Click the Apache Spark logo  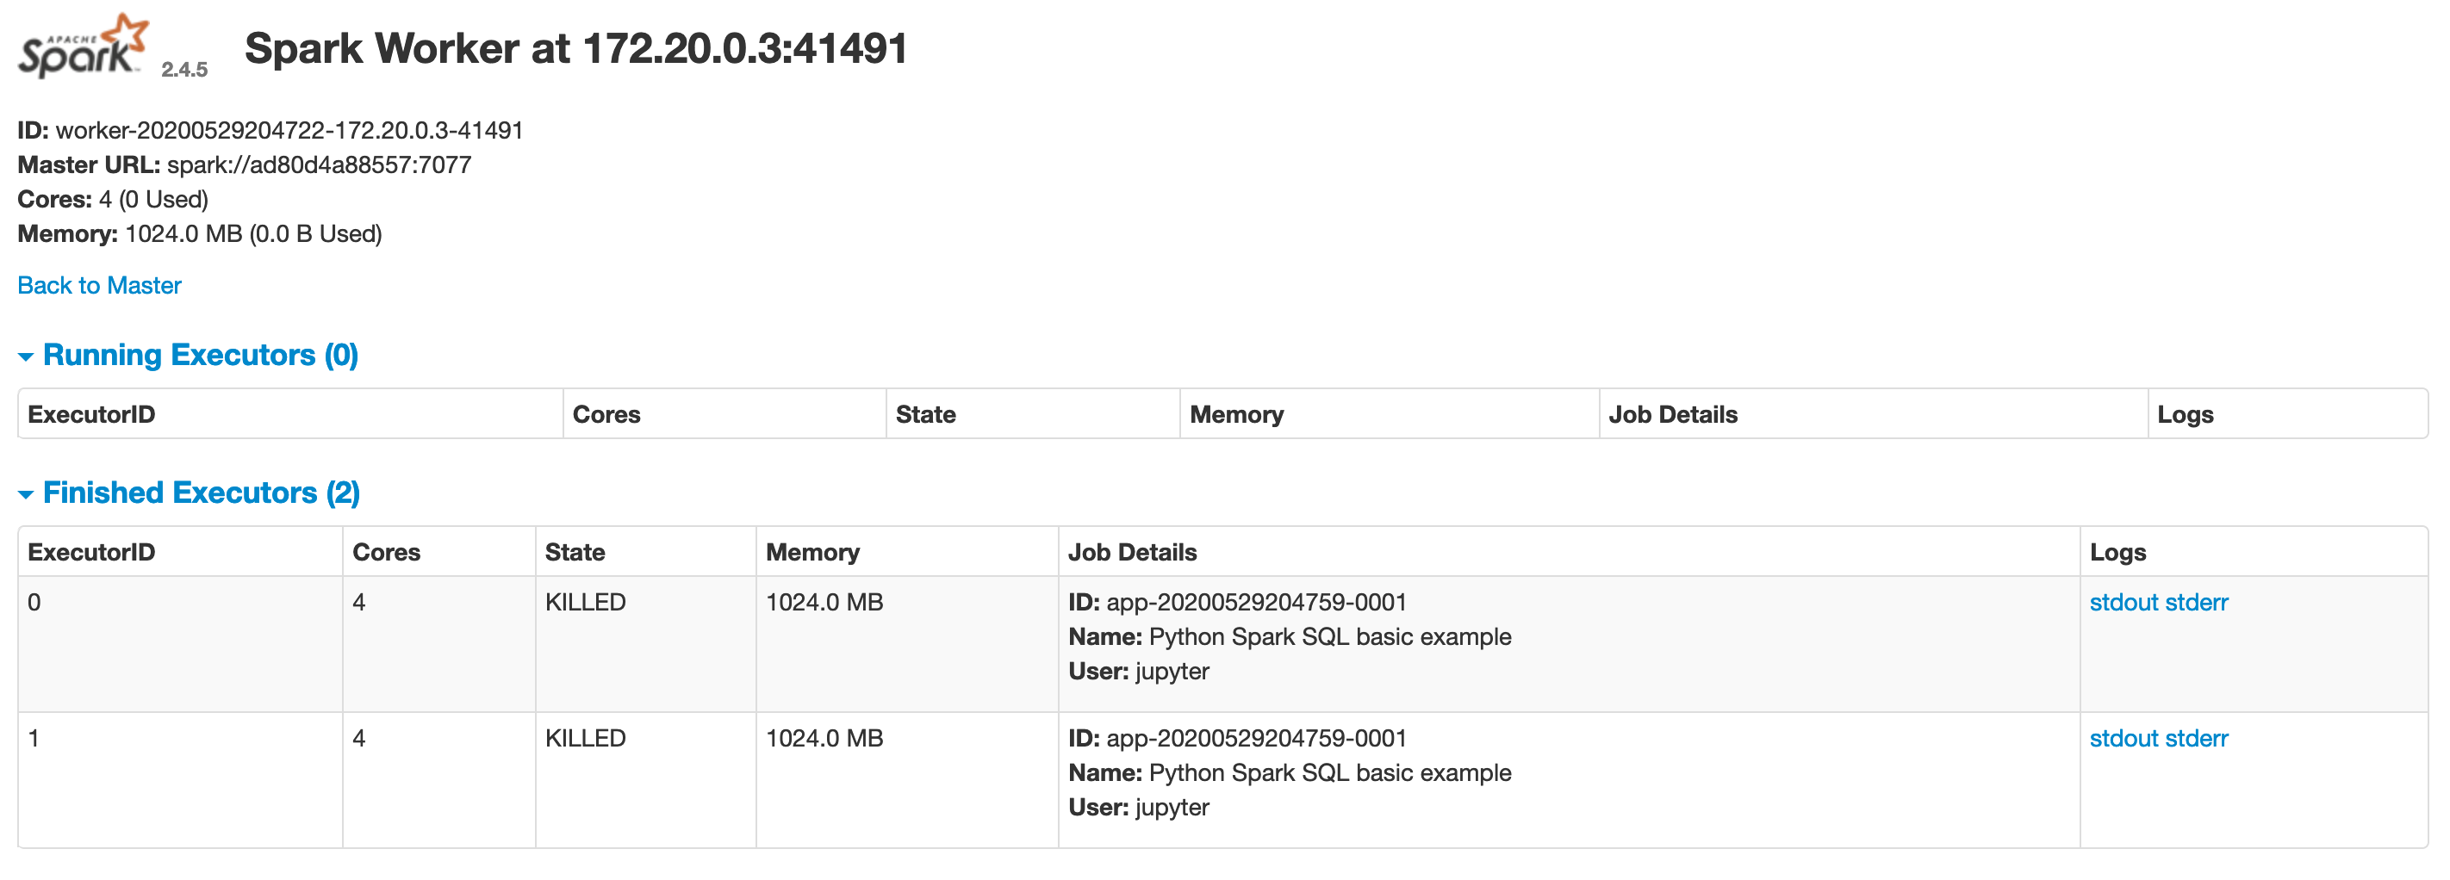point(84,46)
